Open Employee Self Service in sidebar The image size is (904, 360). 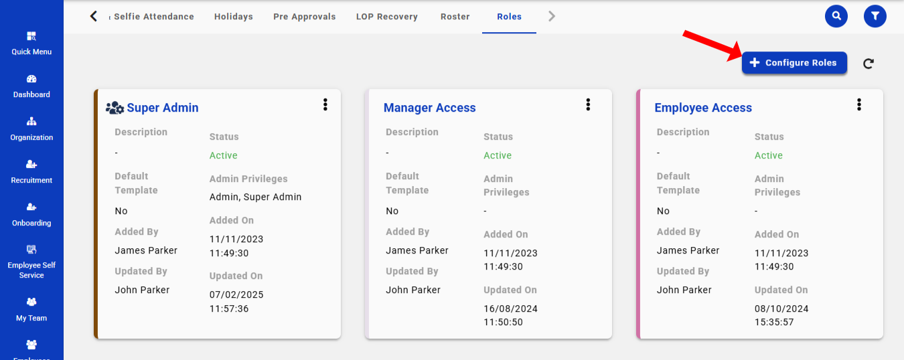tap(31, 262)
